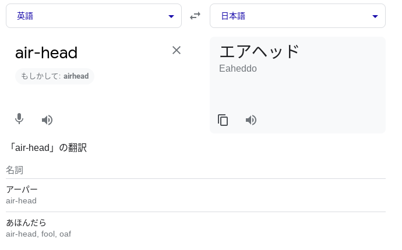Select air-head reverse translation under アーパー

click(x=21, y=200)
